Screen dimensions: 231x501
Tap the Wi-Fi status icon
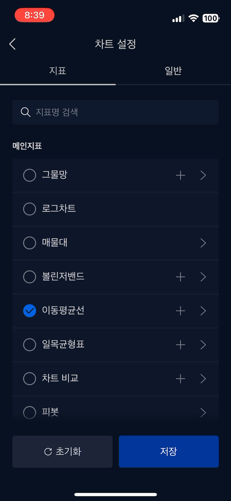coord(193,18)
